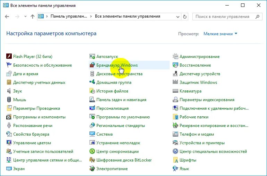
Task: Open the Flash Player icon
Action: 9,56
